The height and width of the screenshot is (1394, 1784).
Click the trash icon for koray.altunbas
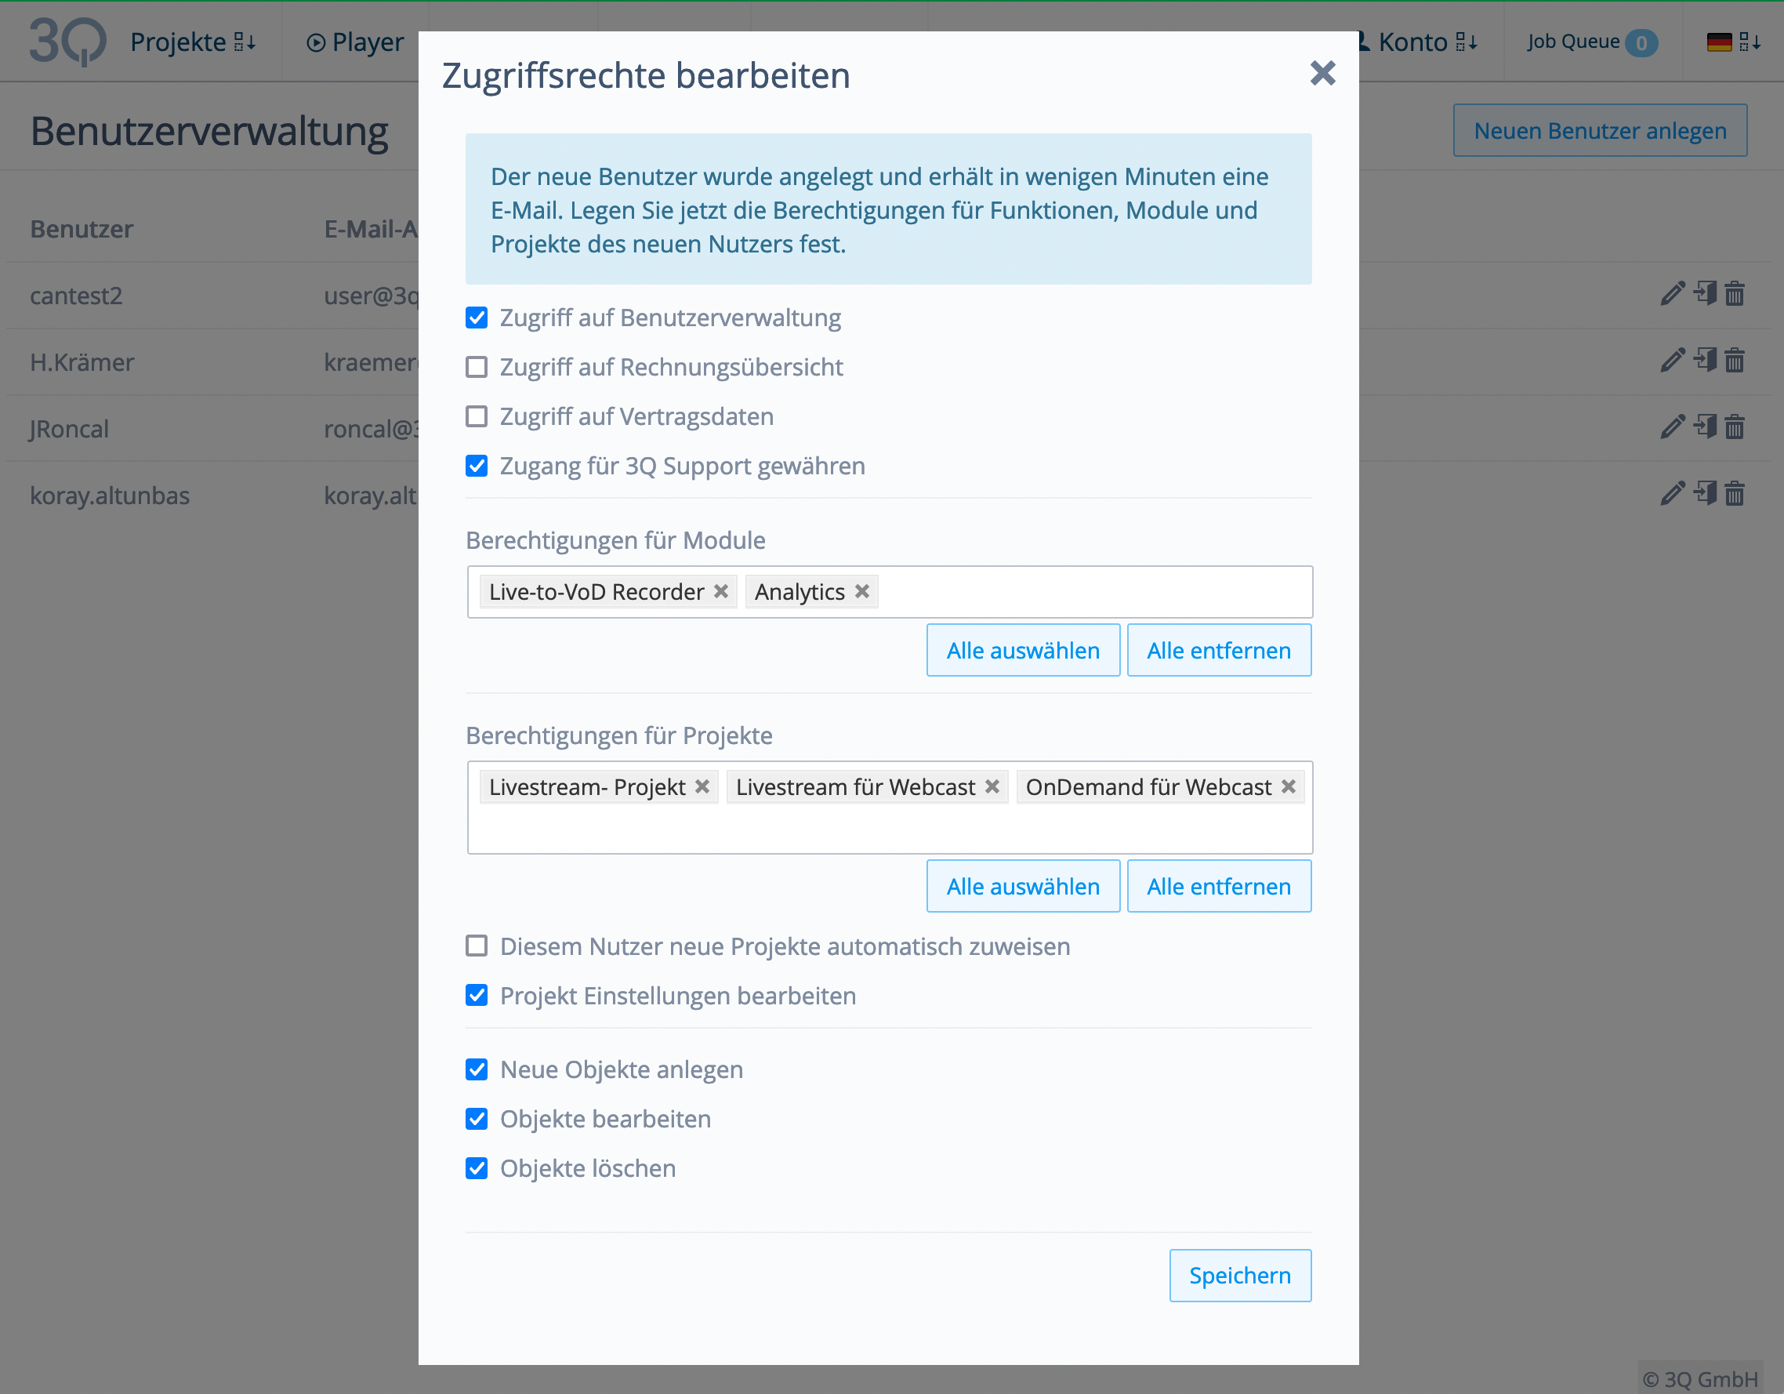(1734, 493)
